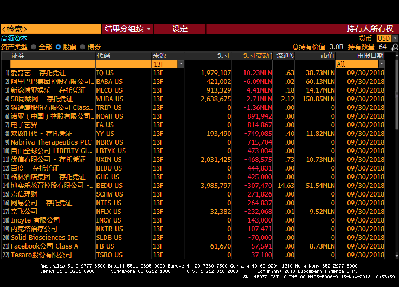Select row 猫途鹰股份有限公司 Class
Screen dimensions: 399x287
coord(193,108)
